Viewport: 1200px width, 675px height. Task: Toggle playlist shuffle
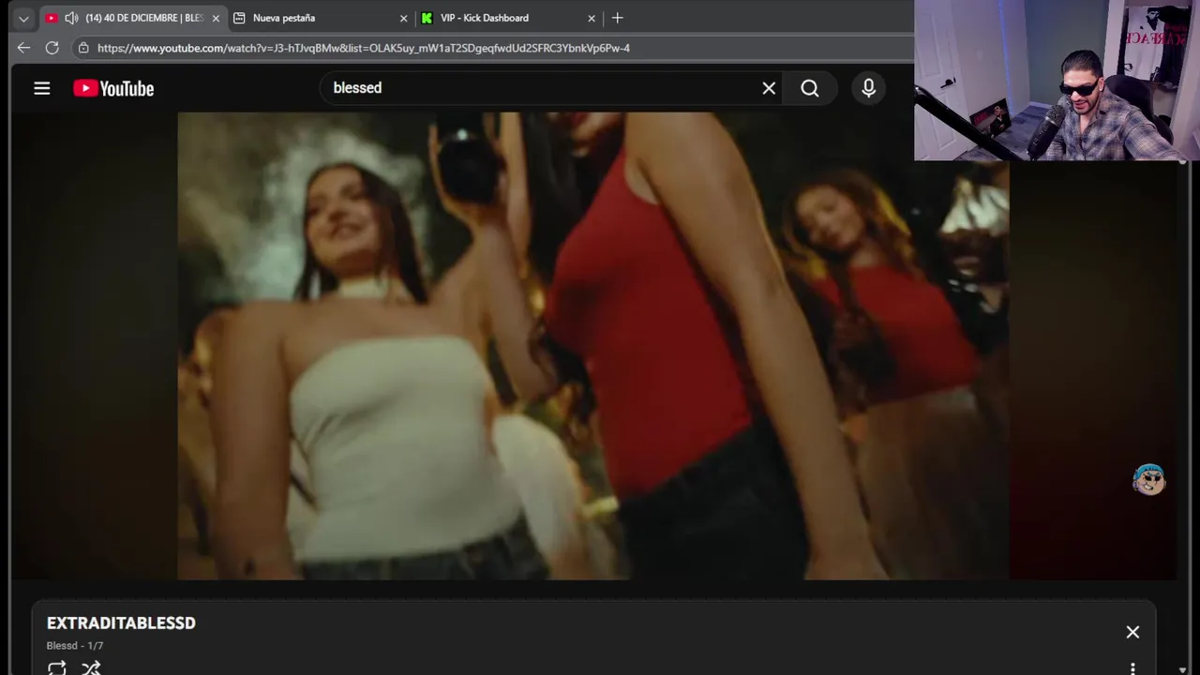(91, 667)
